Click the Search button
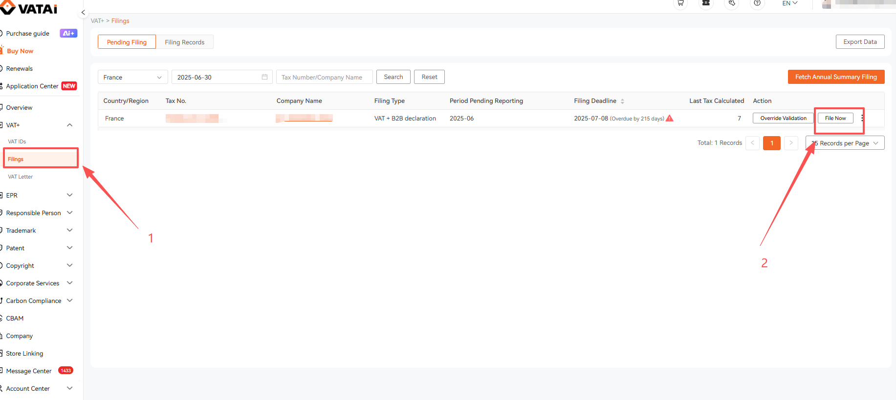Screen dimensions: 896x400 393,77
